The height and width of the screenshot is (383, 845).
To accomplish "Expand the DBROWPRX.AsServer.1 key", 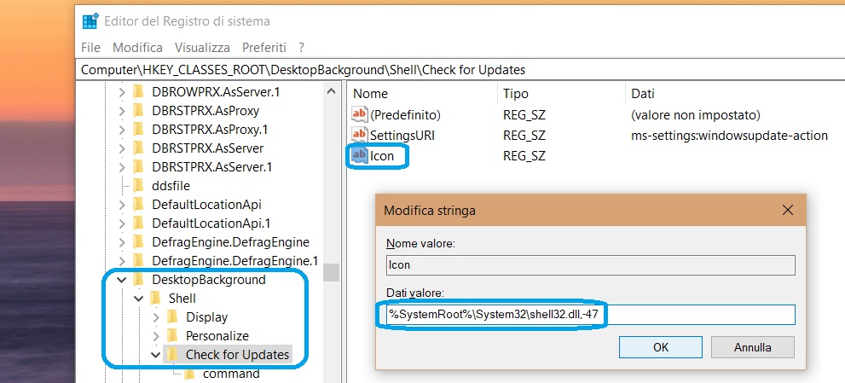I will point(122,92).
